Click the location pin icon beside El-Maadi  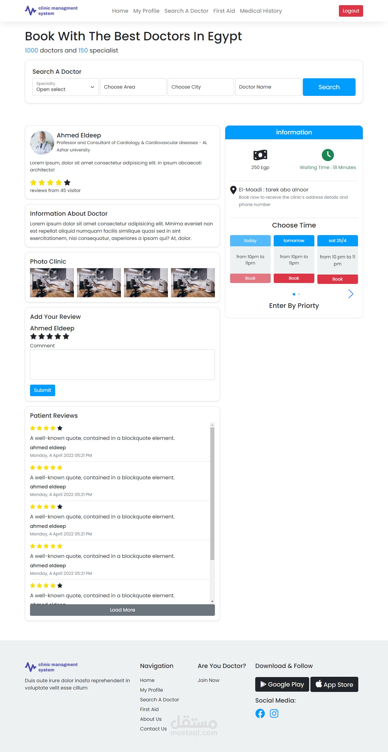(x=233, y=190)
